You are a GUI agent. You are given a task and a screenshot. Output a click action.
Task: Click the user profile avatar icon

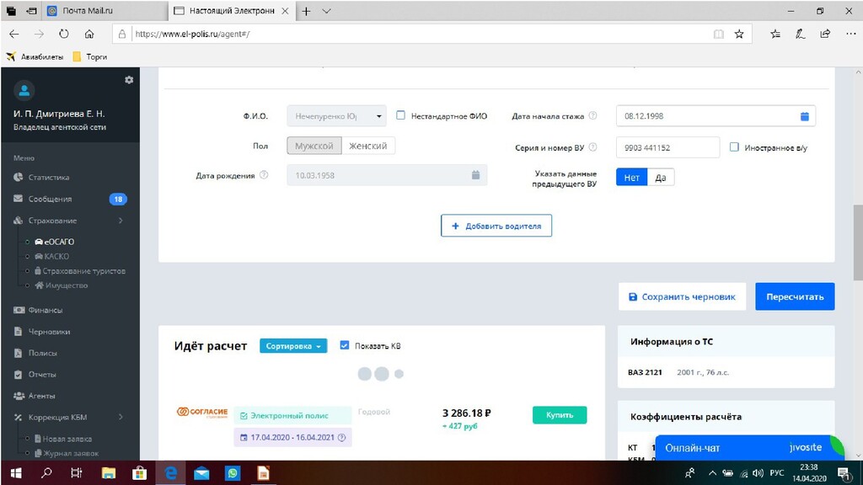point(24,91)
